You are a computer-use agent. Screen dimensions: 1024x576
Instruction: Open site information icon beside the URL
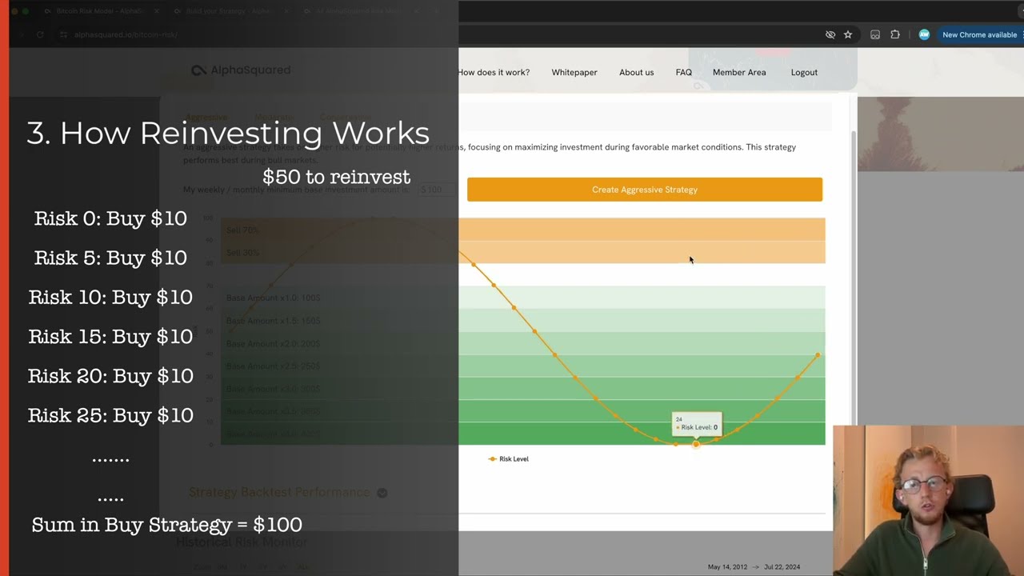(63, 34)
